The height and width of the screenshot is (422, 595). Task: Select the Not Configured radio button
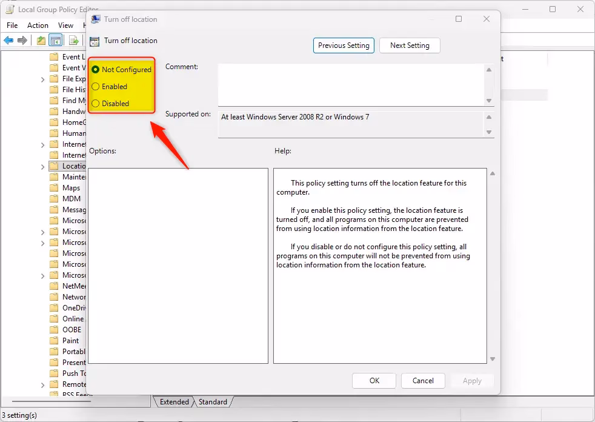point(96,70)
